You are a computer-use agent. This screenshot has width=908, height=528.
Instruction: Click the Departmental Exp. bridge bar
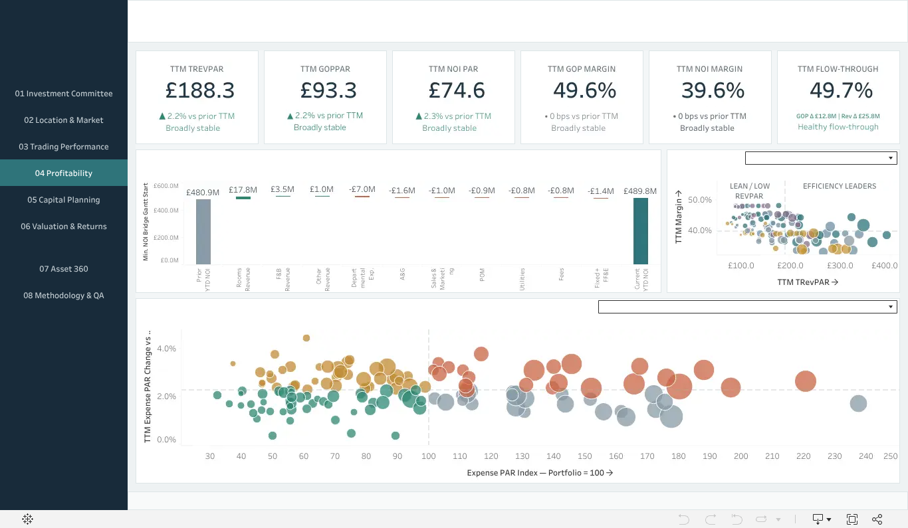click(x=362, y=196)
